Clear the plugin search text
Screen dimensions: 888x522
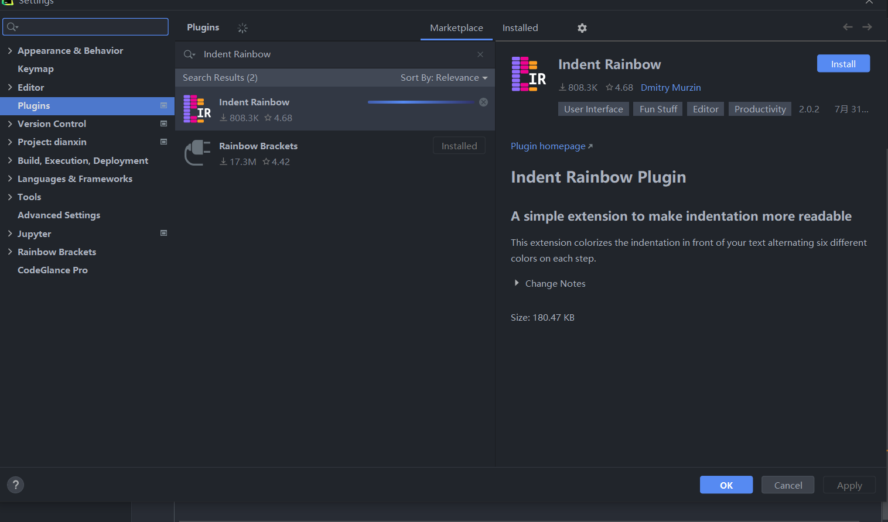(480, 54)
